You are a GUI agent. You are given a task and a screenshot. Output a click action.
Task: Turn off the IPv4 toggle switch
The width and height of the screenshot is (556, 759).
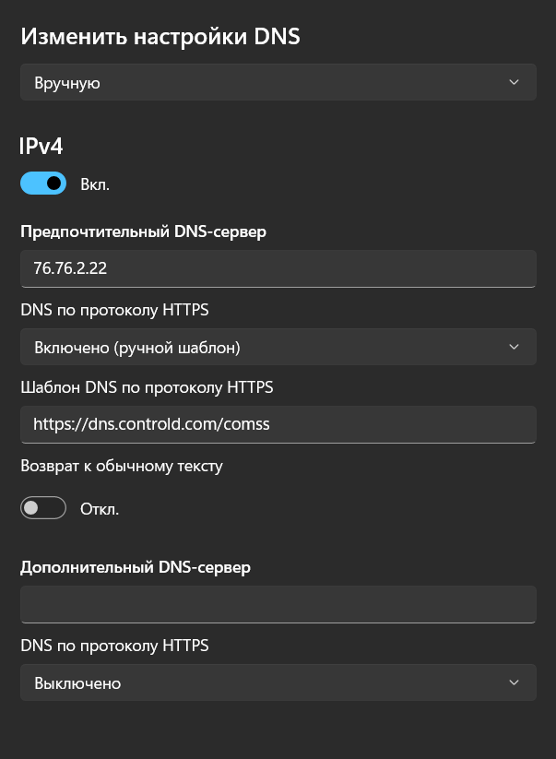(x=43, y=184)
